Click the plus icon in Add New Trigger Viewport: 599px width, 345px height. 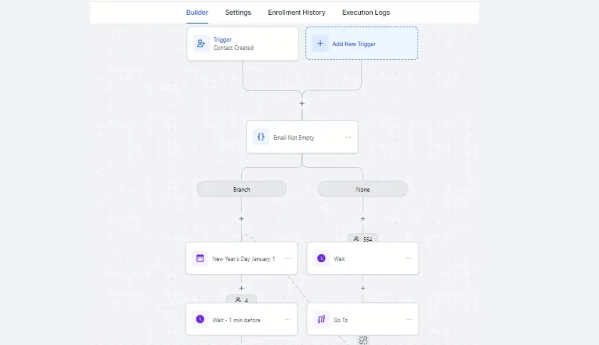(320, 44)
